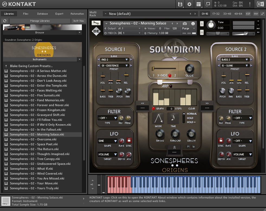Image resolution: width=266 pixels, height=211 pixels.
Task: Open Source 1 filter TYPE dropdown
Action: (107, 118)
